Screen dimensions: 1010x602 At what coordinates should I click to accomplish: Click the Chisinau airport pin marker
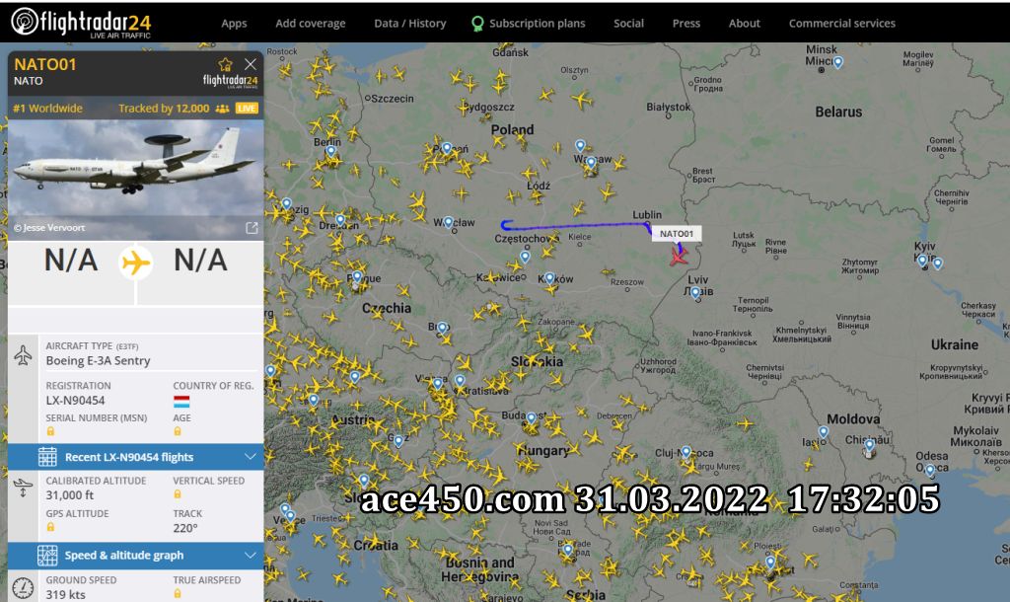point(869,445)
